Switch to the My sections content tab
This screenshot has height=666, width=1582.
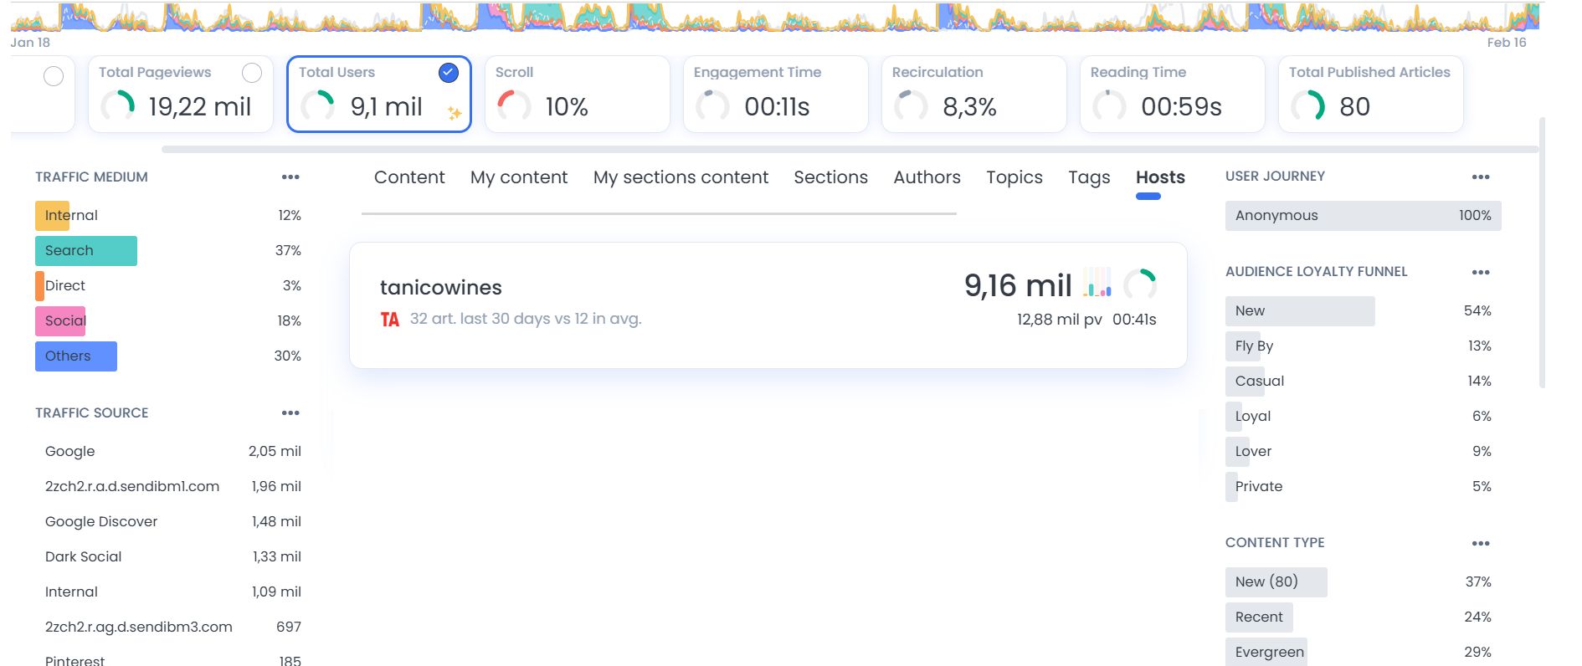(681, 177)
